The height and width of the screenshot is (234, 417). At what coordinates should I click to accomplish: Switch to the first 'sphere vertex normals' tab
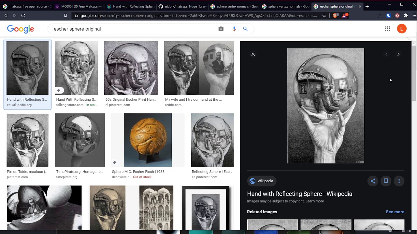coord(234,6)
